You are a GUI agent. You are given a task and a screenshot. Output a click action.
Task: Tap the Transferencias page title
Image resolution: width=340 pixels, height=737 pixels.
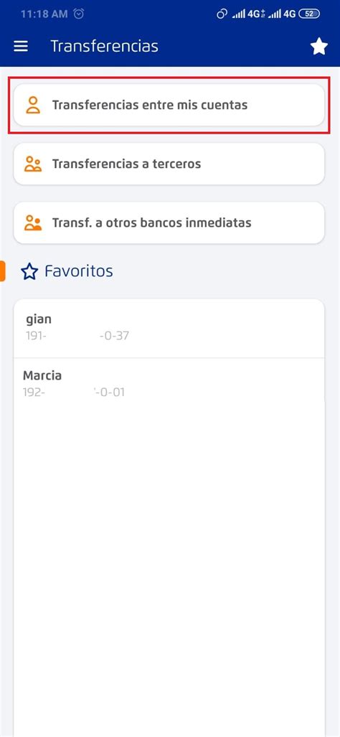point(104,47)
